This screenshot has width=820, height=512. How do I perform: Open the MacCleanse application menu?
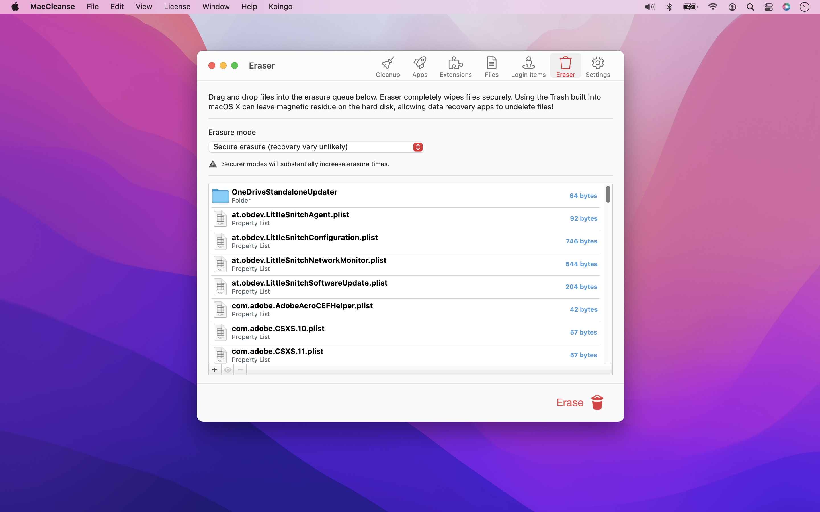point(52,7)
